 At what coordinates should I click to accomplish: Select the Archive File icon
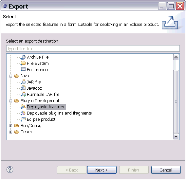click(23, 57)
